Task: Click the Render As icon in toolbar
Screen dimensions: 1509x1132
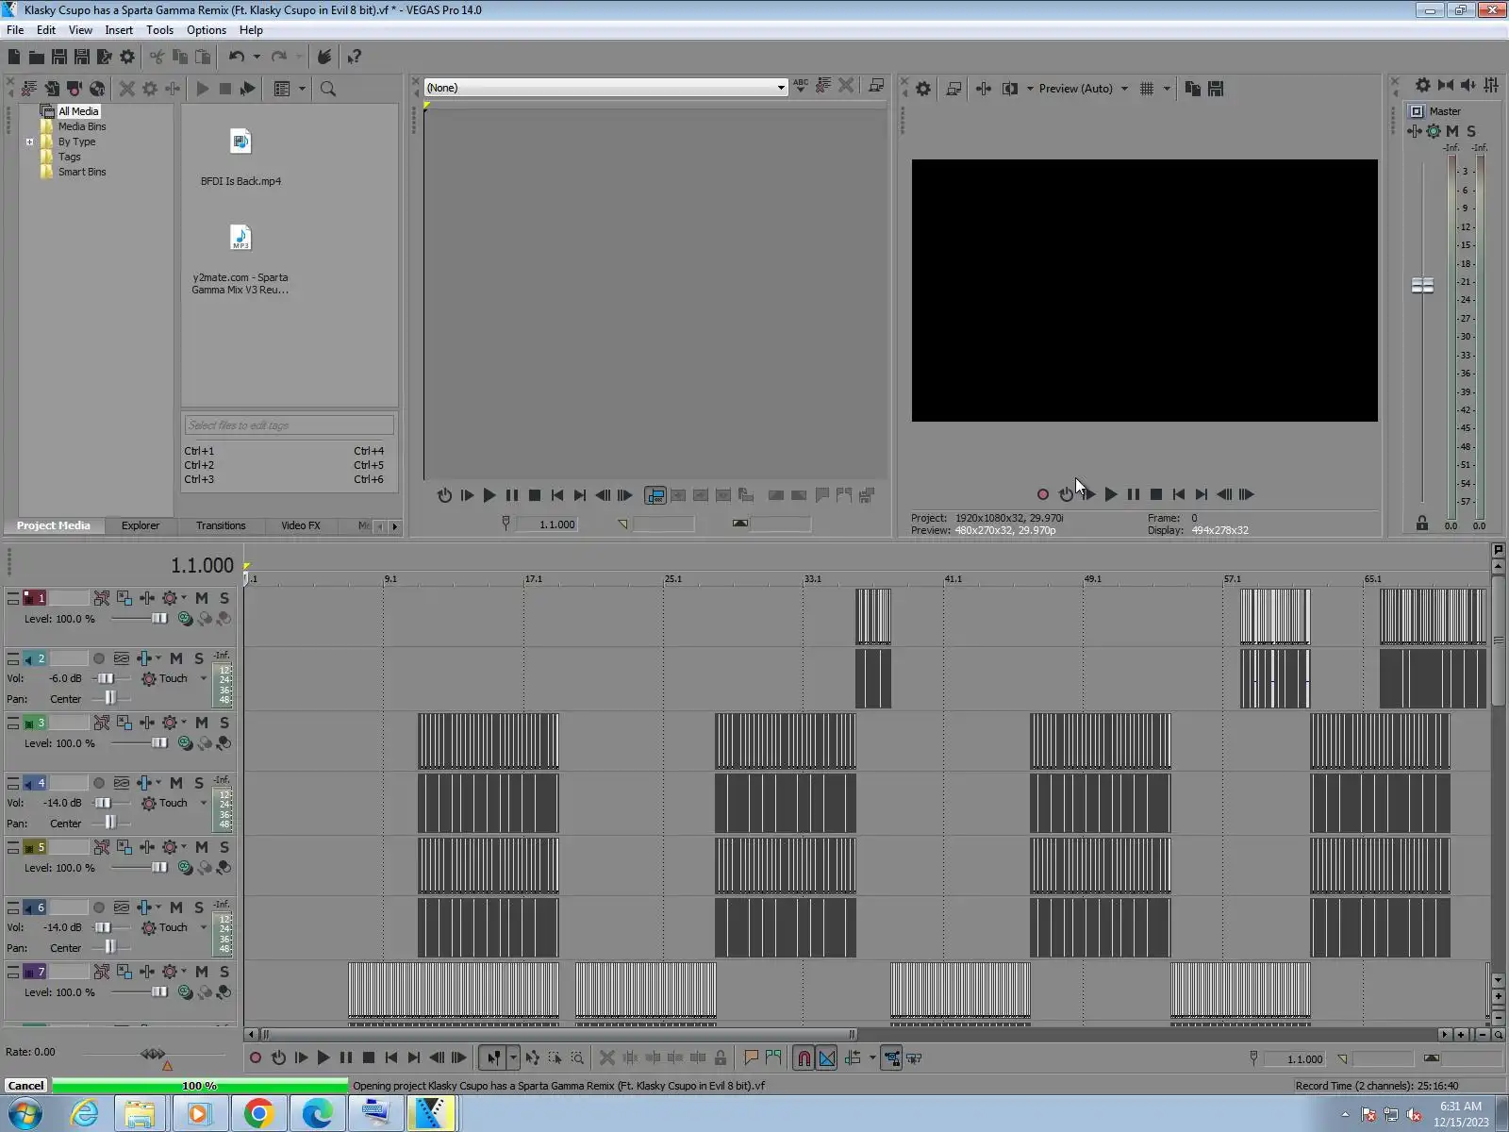Action: 105,57
